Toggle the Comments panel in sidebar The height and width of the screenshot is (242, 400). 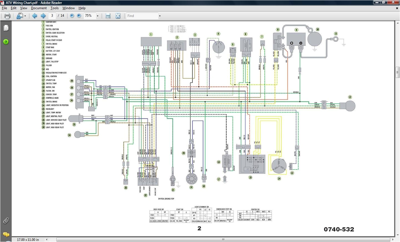coord(6,234)
